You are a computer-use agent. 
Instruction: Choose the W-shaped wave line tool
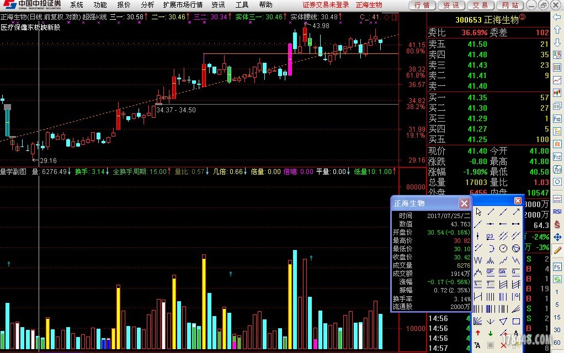click(x=478, y=260)
